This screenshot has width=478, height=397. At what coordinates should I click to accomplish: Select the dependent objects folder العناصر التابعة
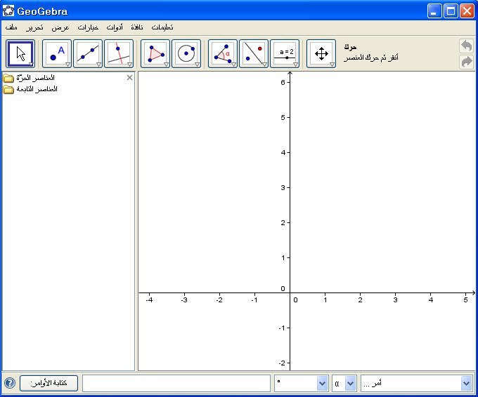tap(30, 89)
